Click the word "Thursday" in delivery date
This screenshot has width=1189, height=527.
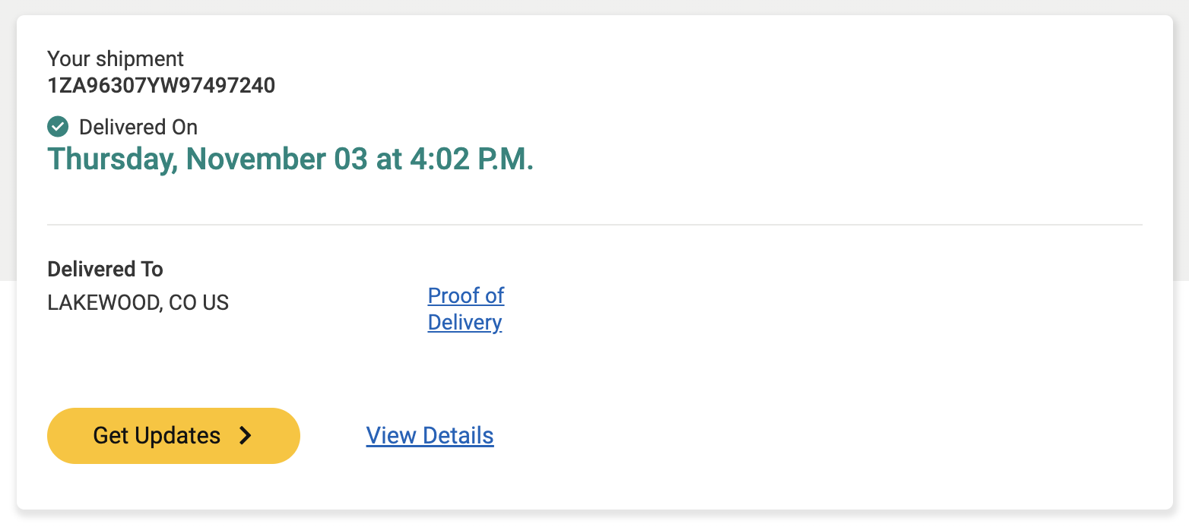point(112,159)
